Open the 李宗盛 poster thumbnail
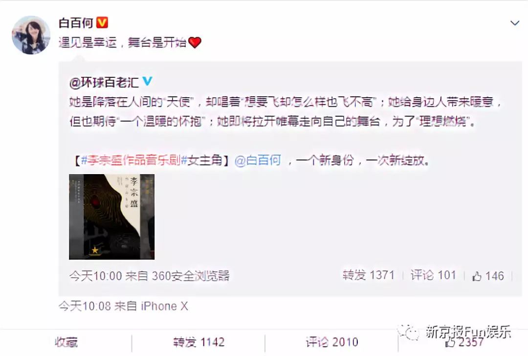 point(112,217)
